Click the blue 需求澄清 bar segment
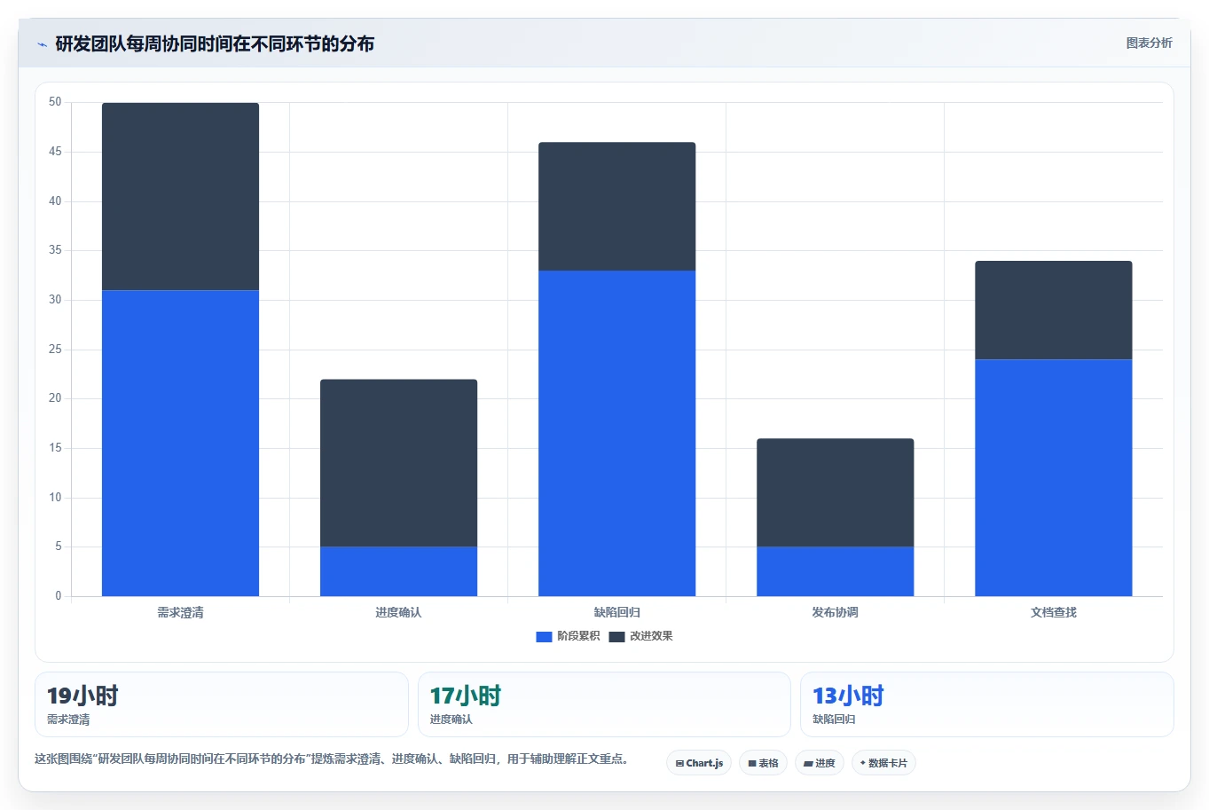 pos(180,443)
